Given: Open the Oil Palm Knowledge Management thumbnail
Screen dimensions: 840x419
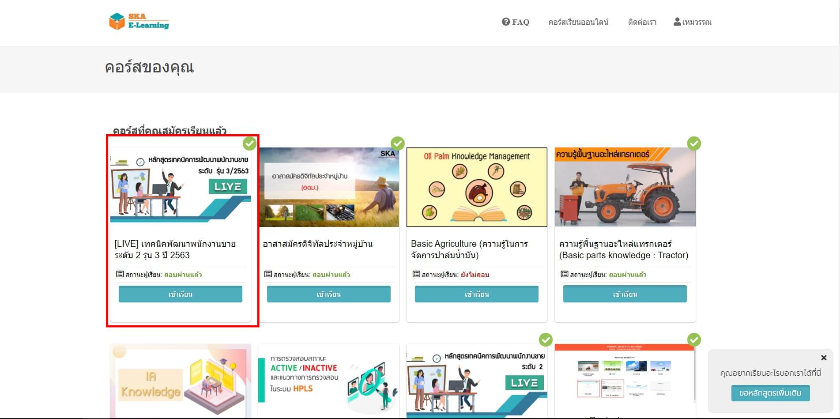Looking at the screenshot, I should tap(477, 187).
